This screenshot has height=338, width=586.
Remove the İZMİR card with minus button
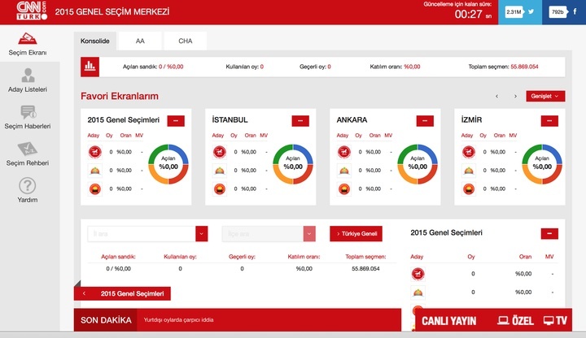click(x=549, y=121)
